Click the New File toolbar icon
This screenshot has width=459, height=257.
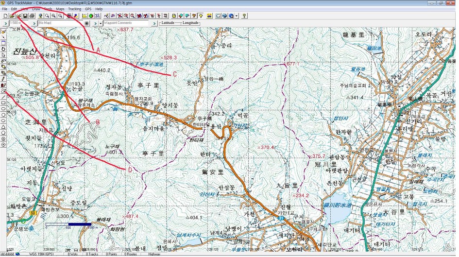[x=5, y=16]
